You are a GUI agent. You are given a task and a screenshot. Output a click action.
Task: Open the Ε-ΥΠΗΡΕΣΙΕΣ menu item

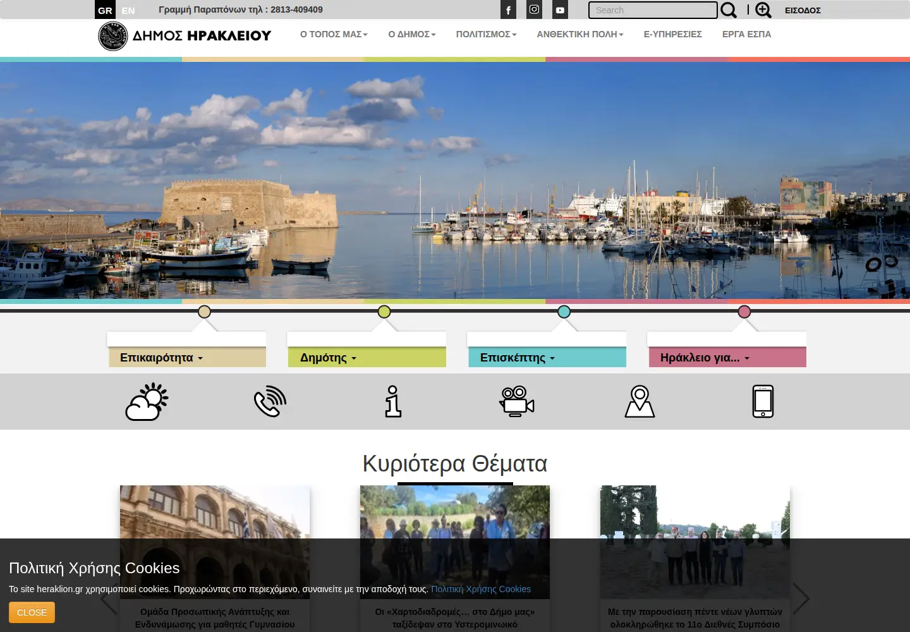point(672,34)
